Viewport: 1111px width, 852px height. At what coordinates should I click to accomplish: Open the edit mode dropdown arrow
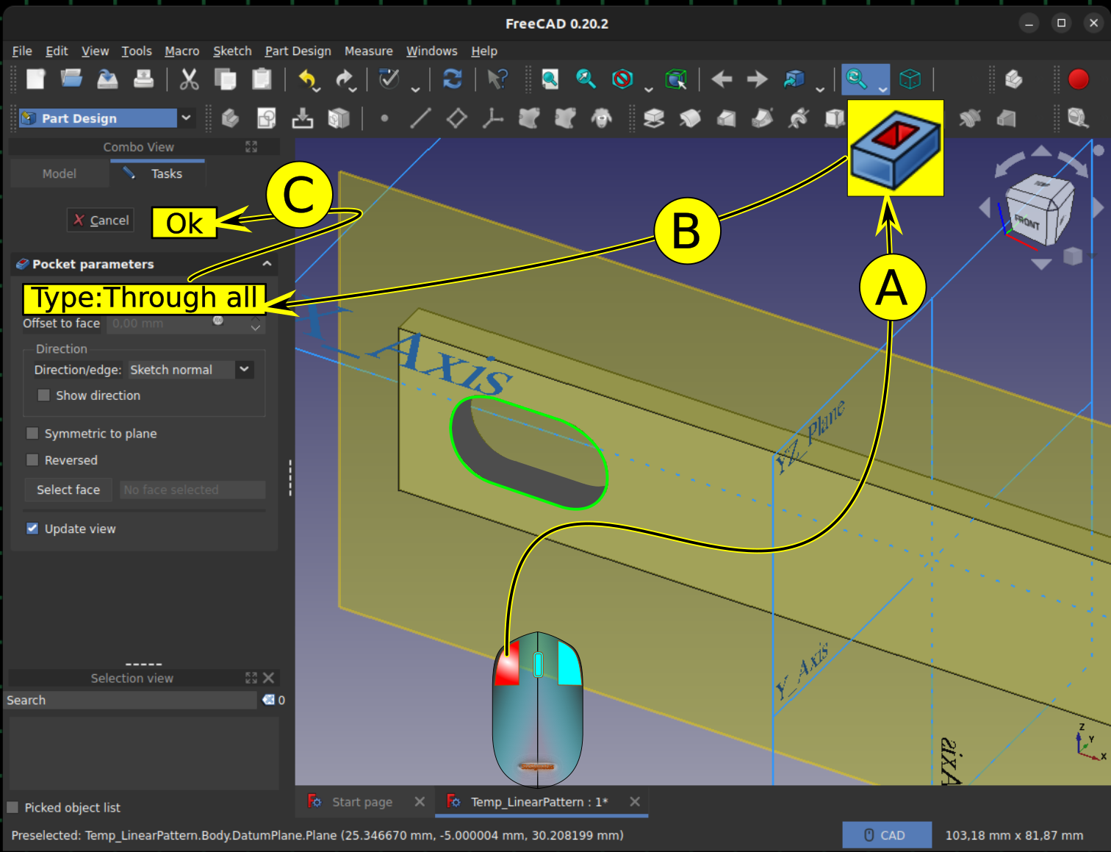[x=415, y=90]
